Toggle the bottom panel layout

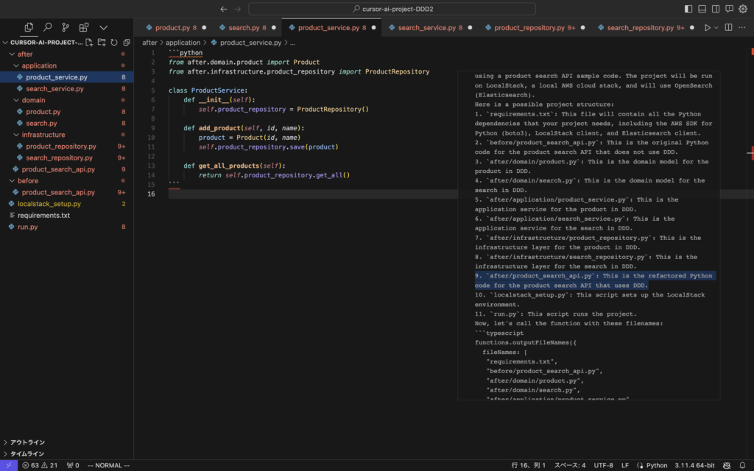tap(702, 9)
